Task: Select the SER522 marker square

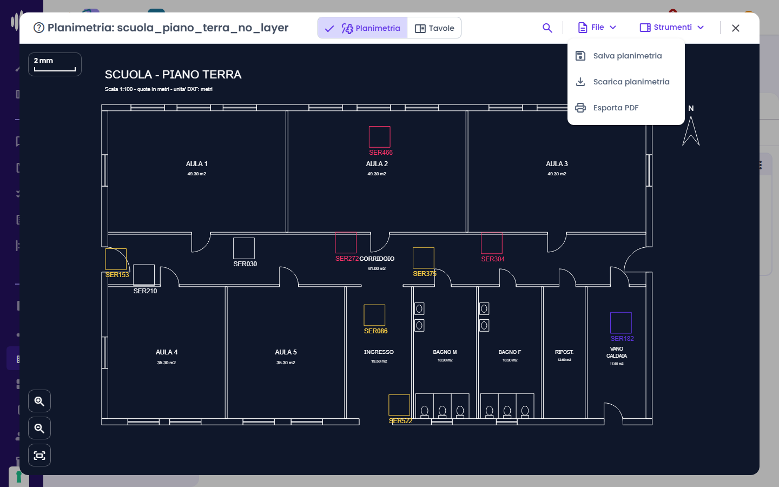Action: coord(399,405)
